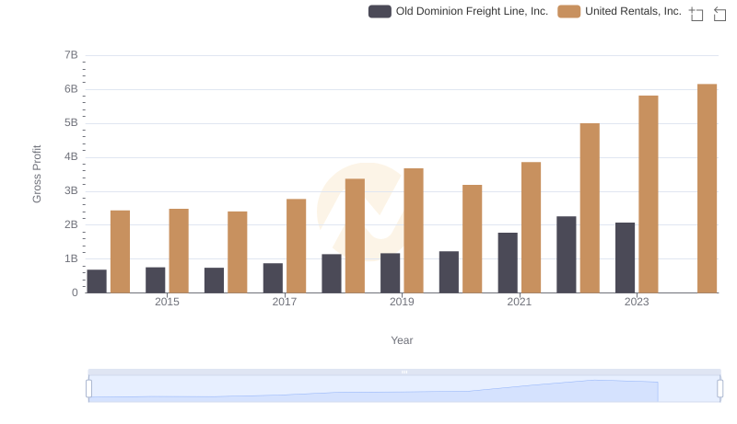Screen dimensions: 737x424
Task: Click the 2020 Old Dominion bar
Action: coord(449,272)
